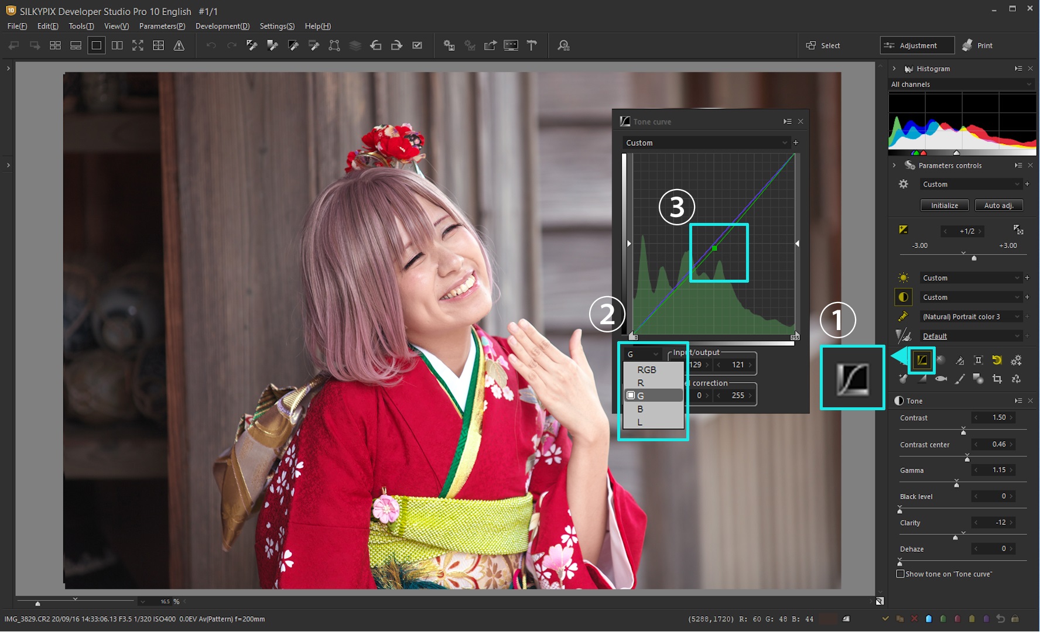Click the exposure bias icon in Parameters controls
This screenshot has height=632, width=1040.
coord(904,229)
